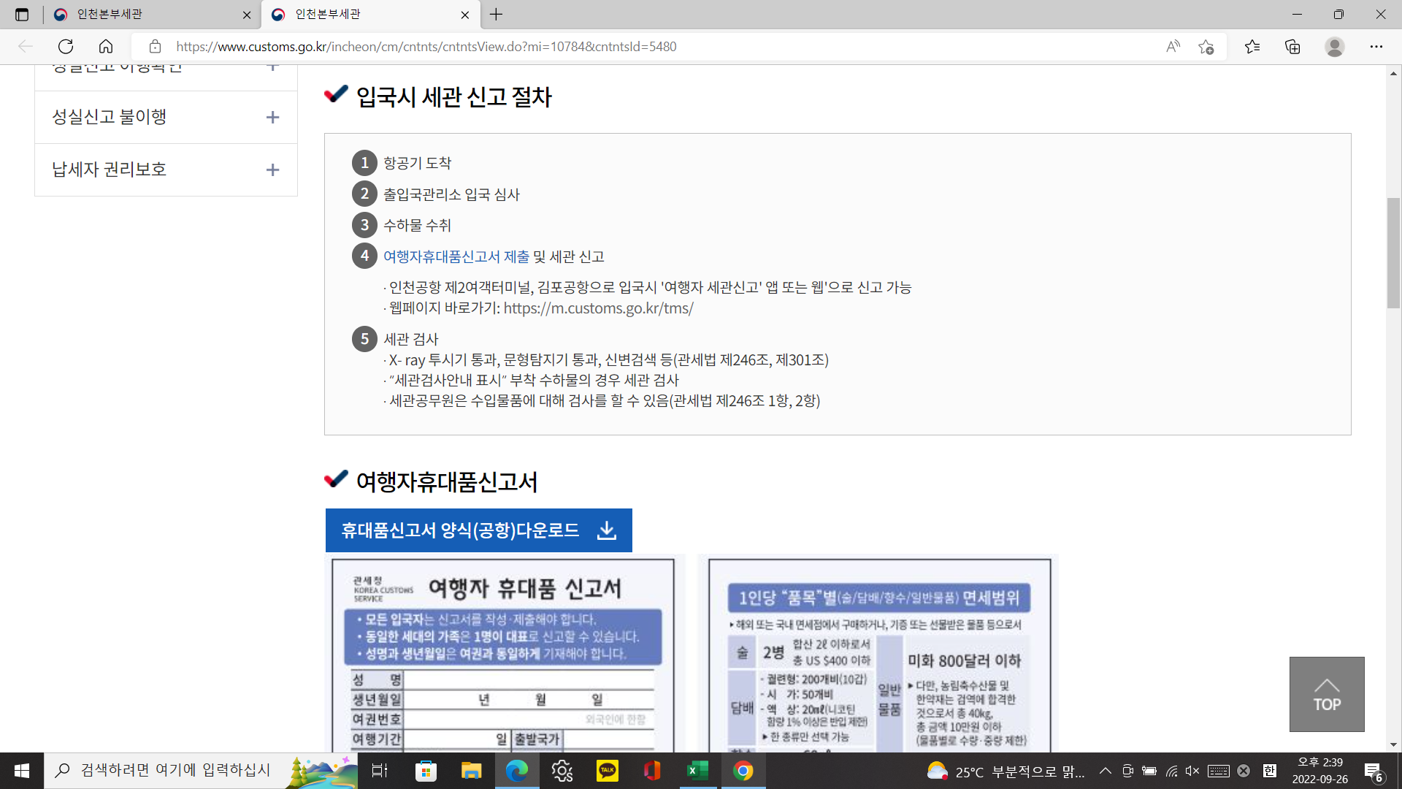Switch to the first 인천본부세관 tab
The image size is (1402, 789).
[x=146, y=15]
